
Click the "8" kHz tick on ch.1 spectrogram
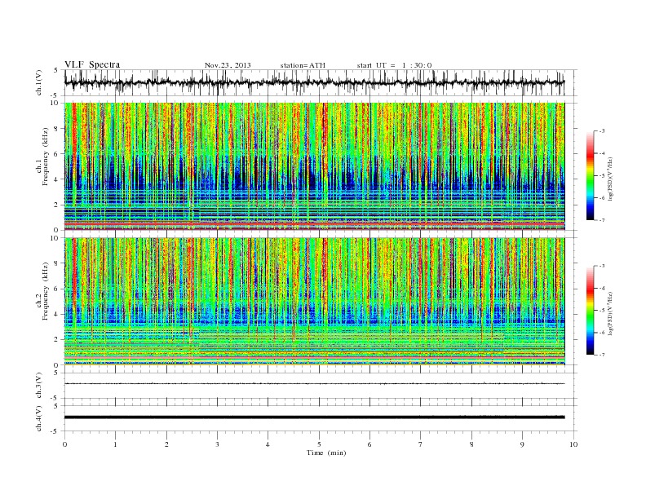point(56,129)
